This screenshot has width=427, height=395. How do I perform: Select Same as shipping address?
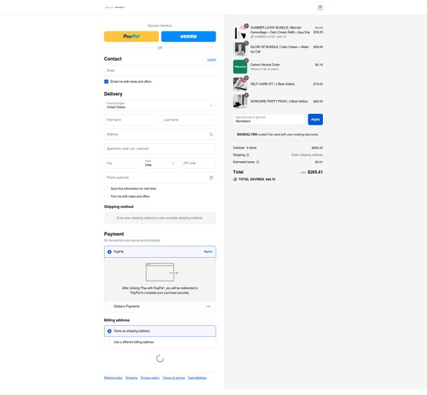pyautogui.click(x=109, y=331)
